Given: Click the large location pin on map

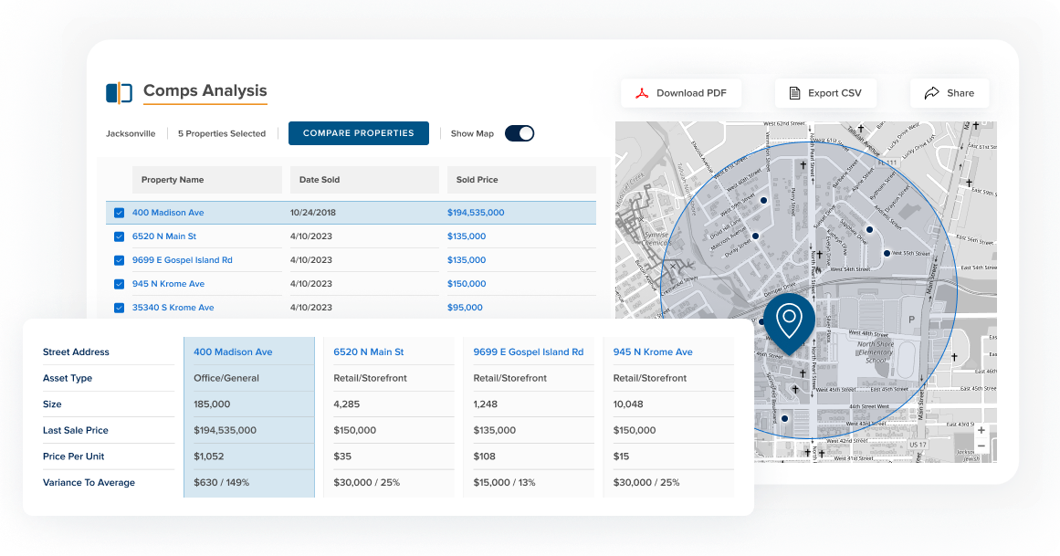Looking at the screenshot, I should pyautogui.click(x=789, y=323).
